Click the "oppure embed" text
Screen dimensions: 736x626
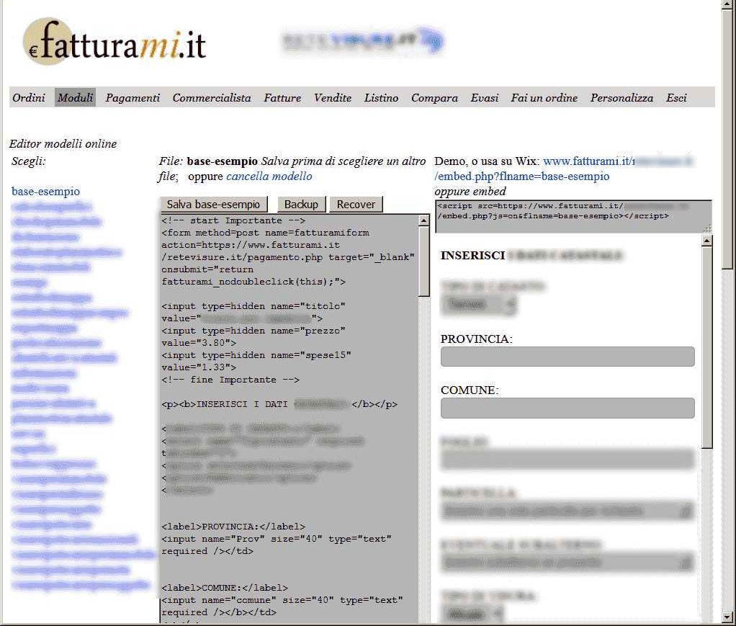[470, 191]
